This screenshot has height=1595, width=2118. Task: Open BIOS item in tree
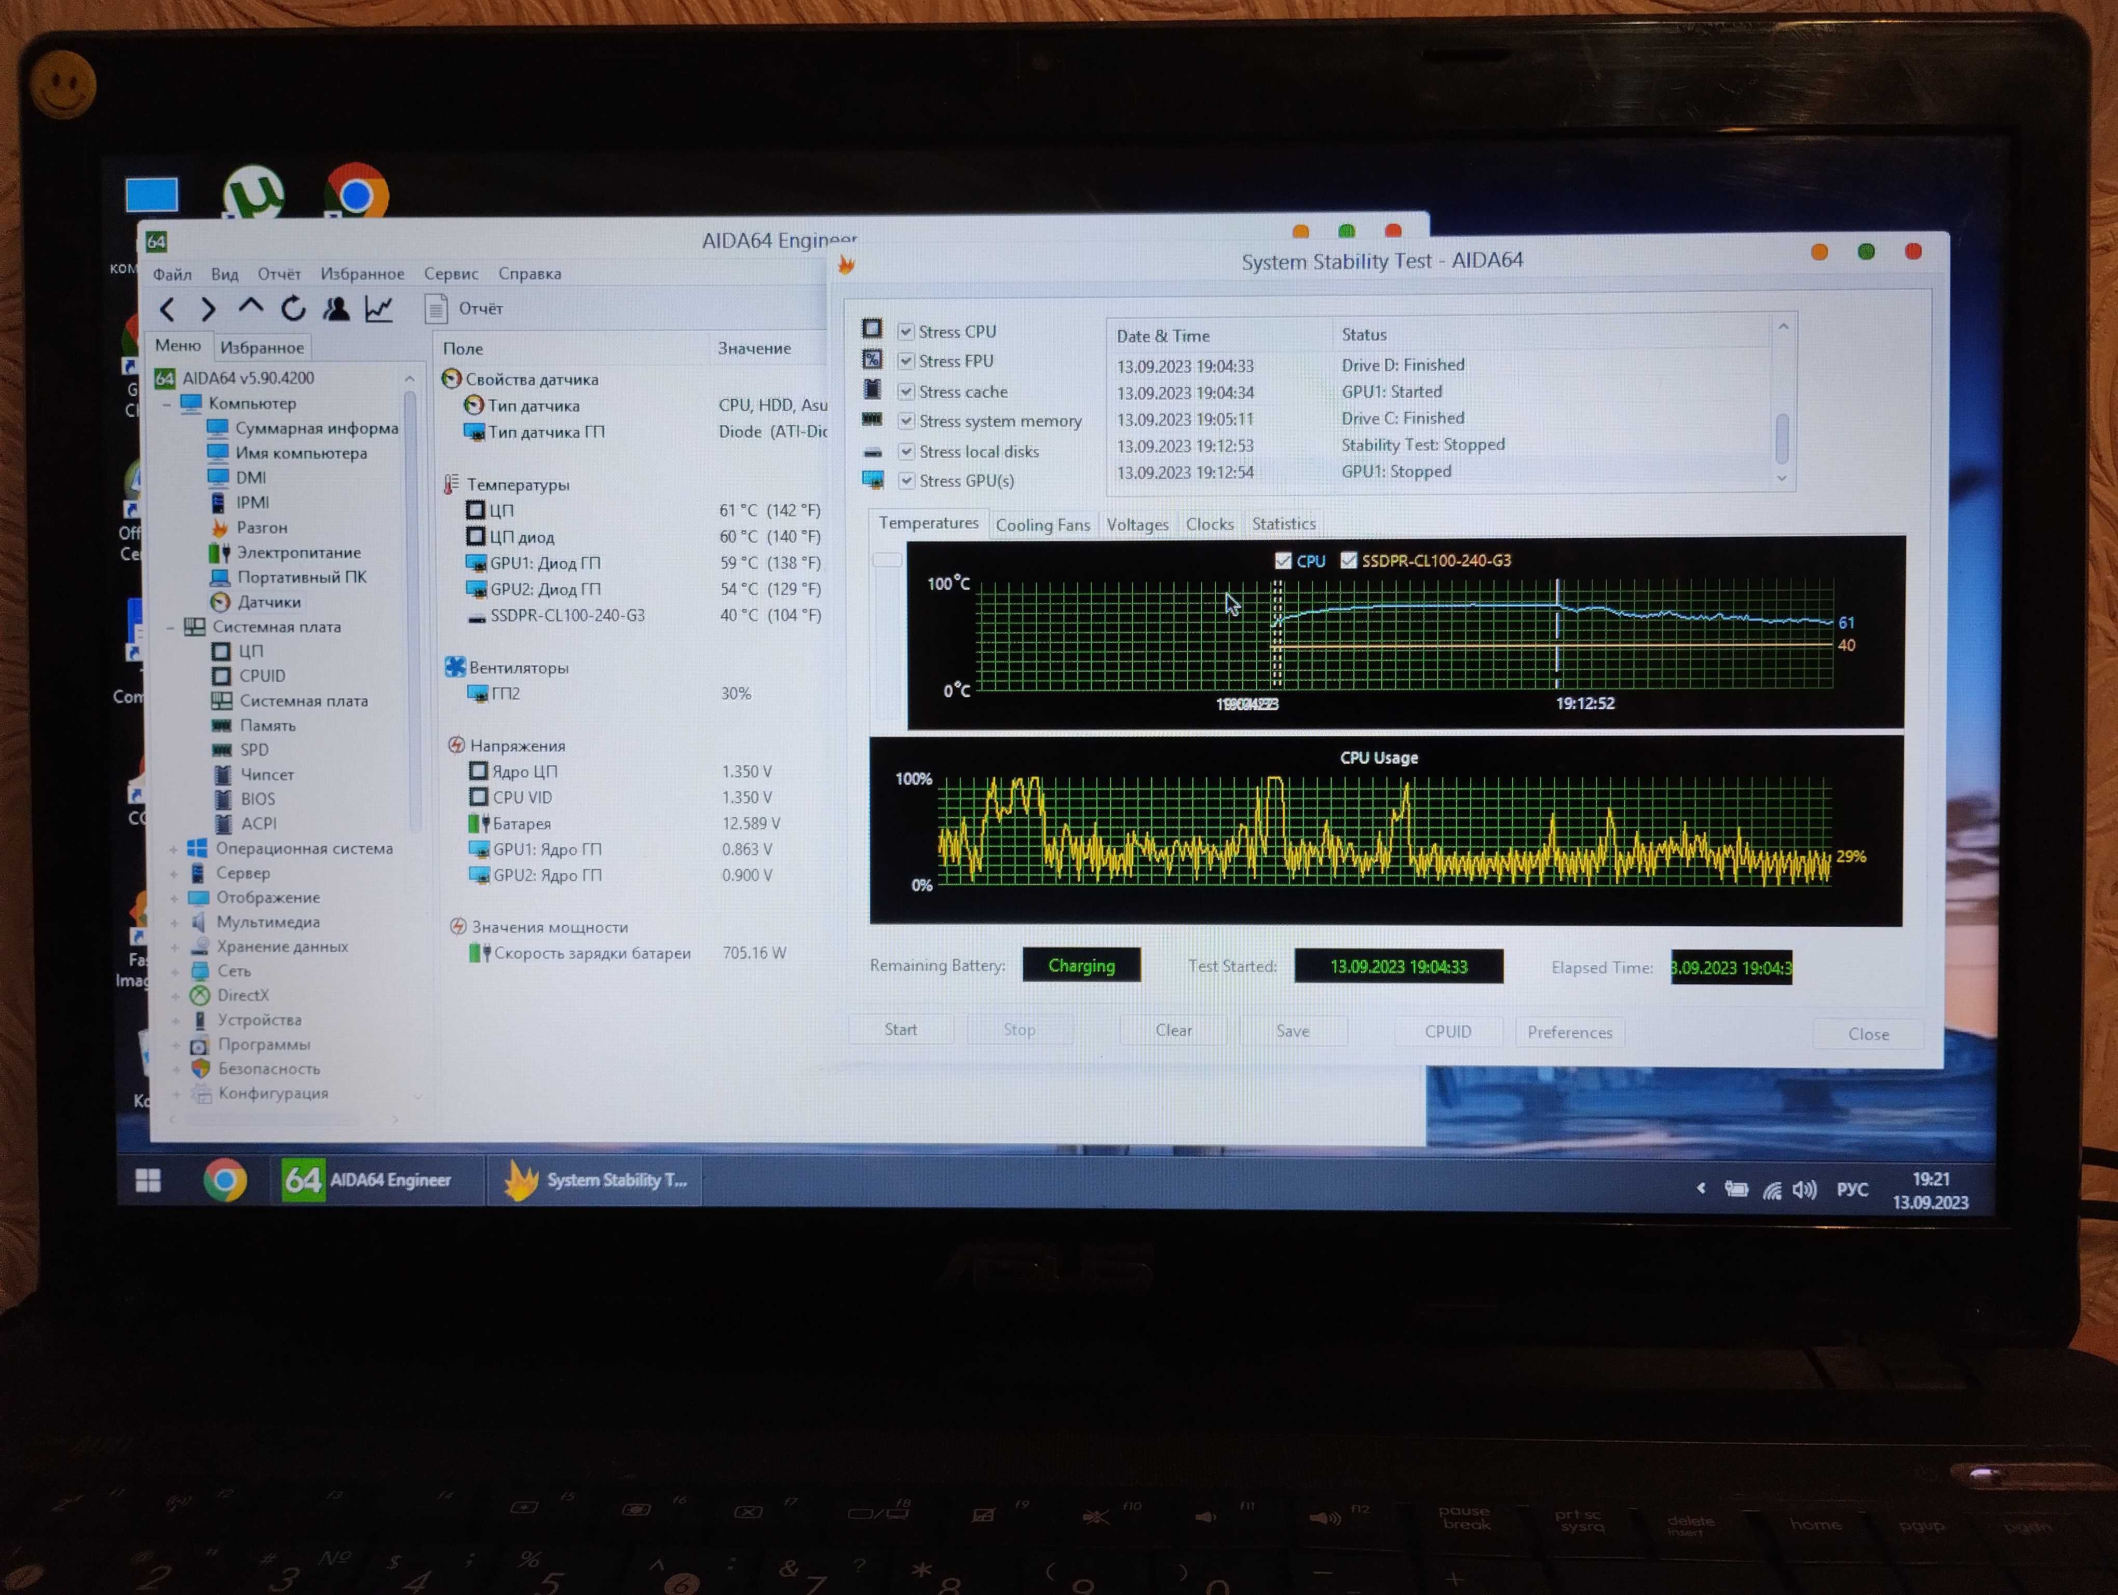tap(245, 800)
